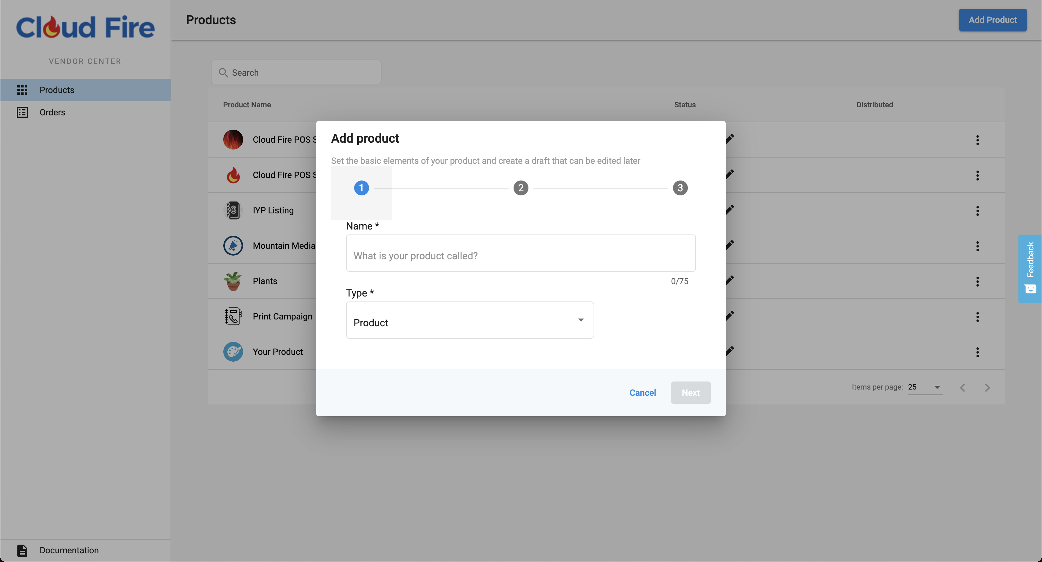The height and width of the screenshot is (562, 1042).
Task: Select step 3 in the wizard stepper
Action: [x=680, y=188]
